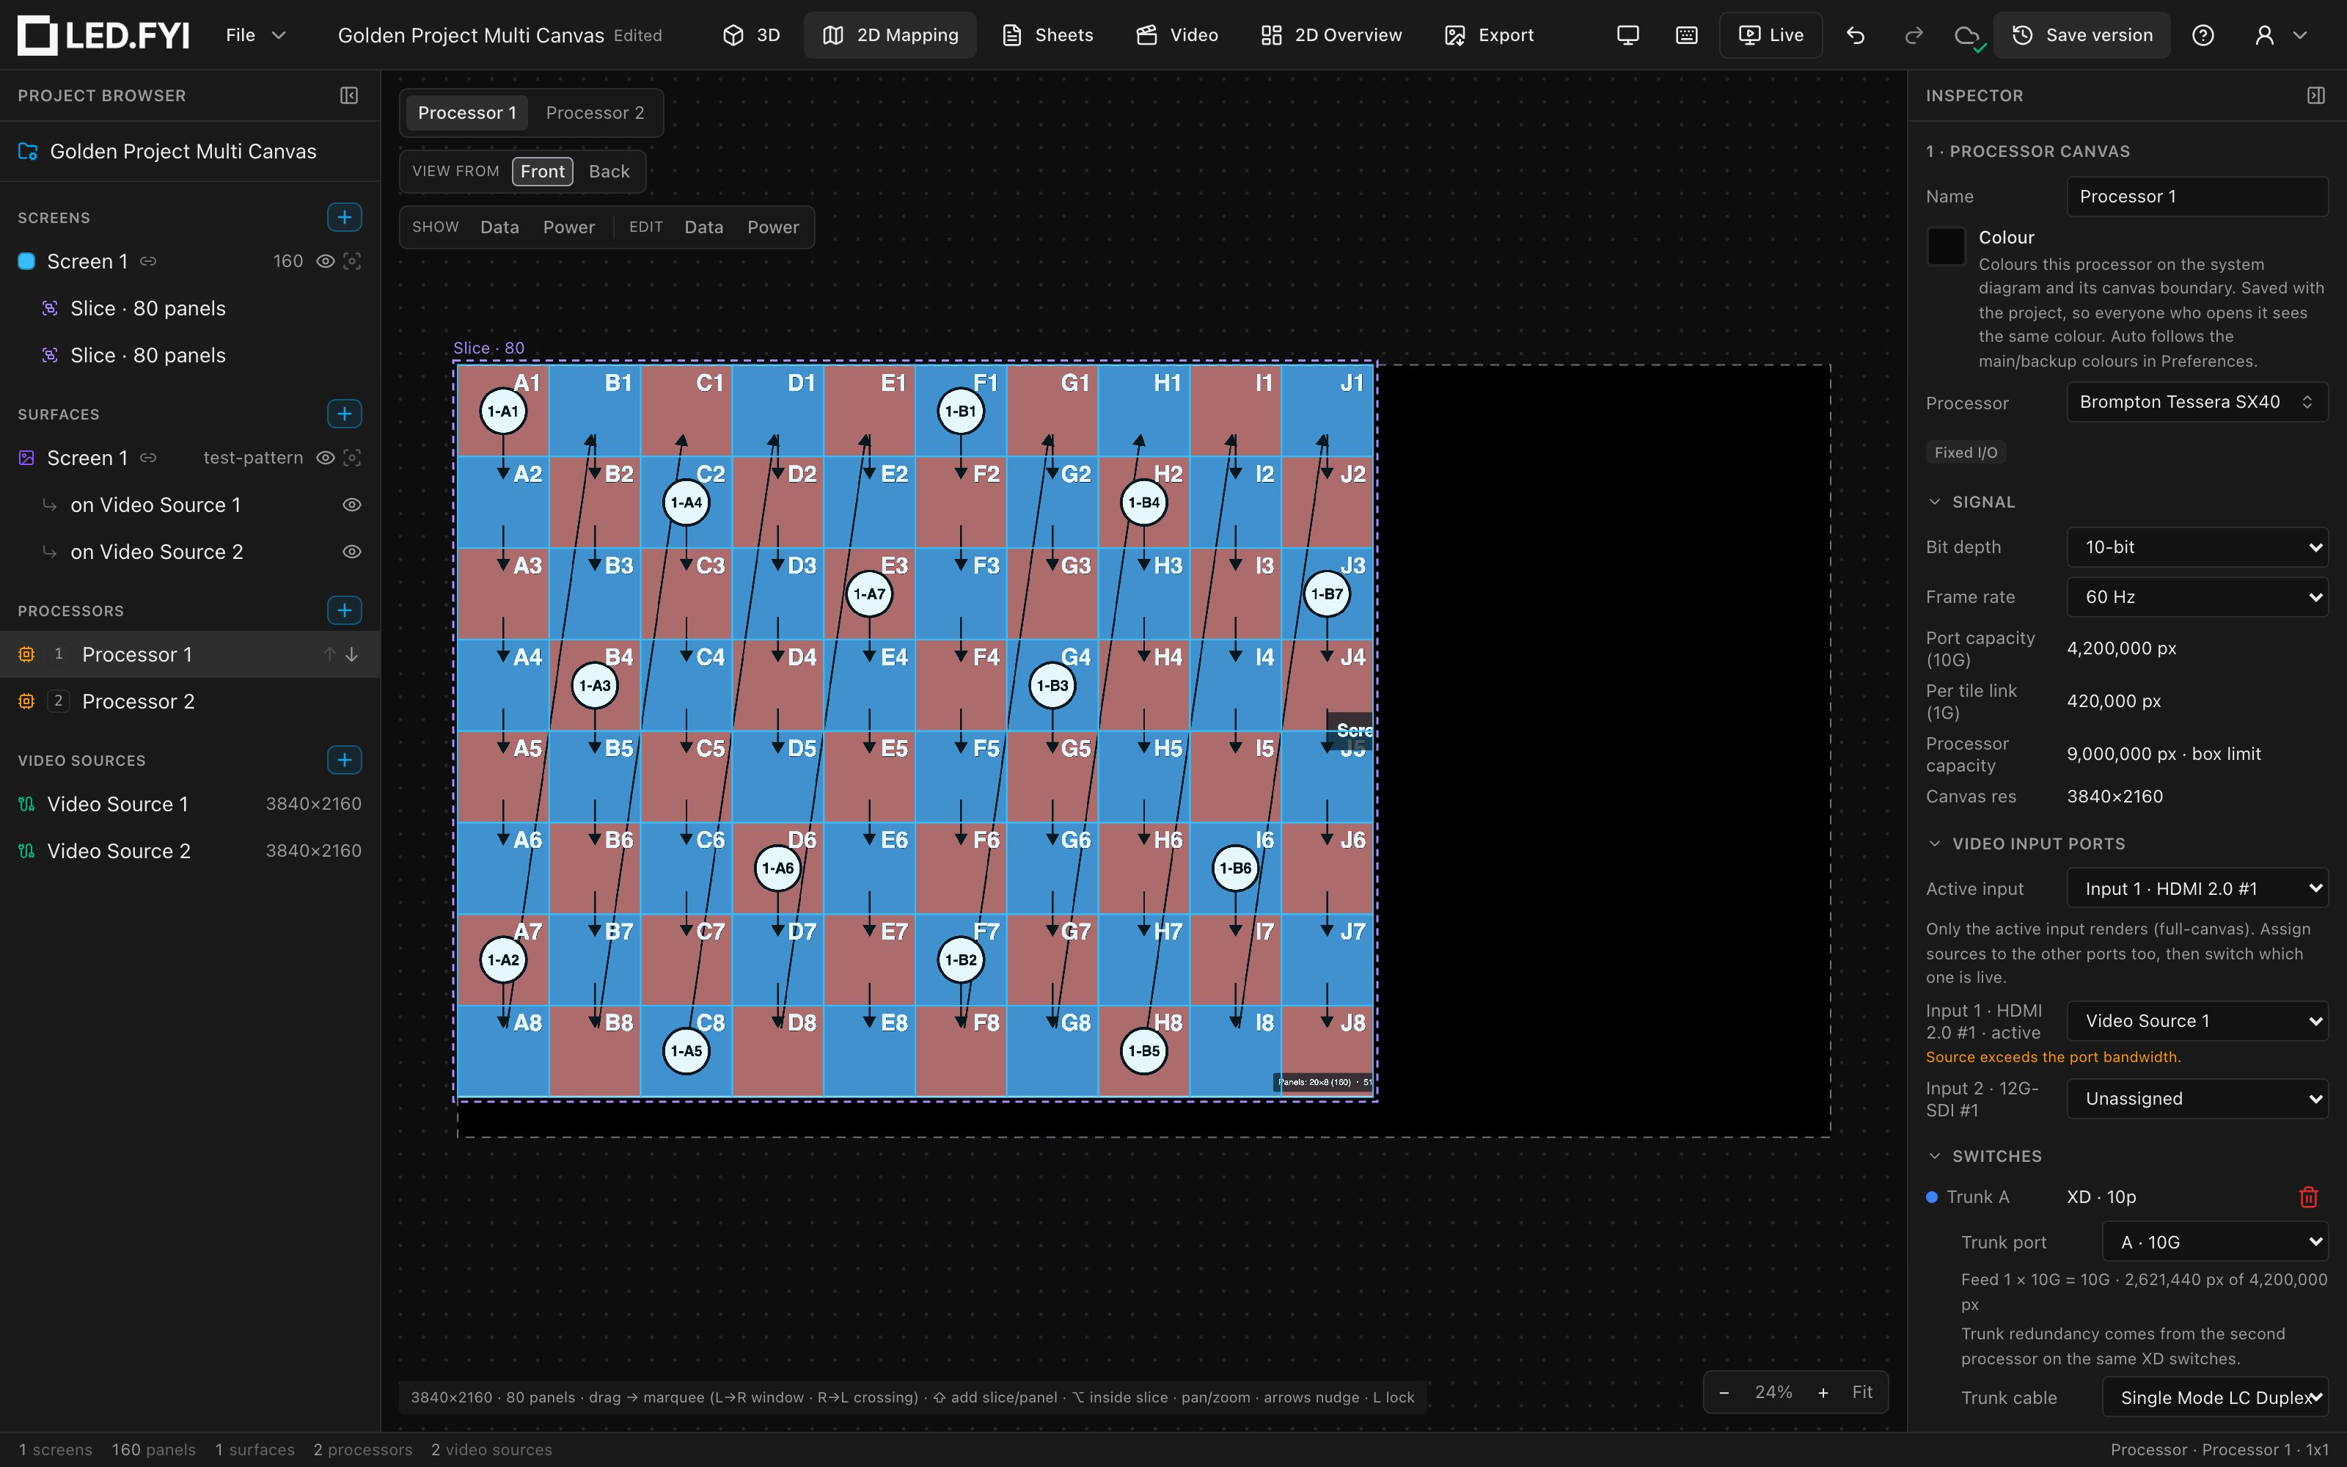Select Video Source 2 in project browser

coord(189,851)
